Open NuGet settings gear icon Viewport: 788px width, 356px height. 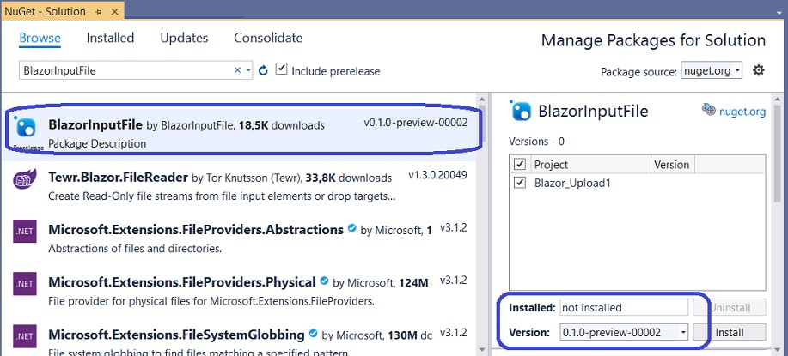758,70
